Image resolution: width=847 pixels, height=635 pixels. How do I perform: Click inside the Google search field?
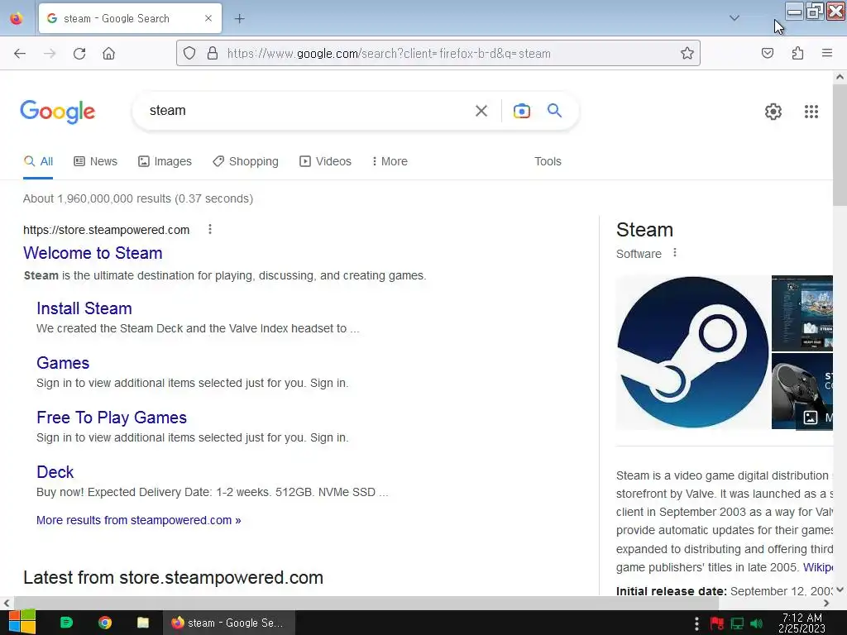(308, 111)
